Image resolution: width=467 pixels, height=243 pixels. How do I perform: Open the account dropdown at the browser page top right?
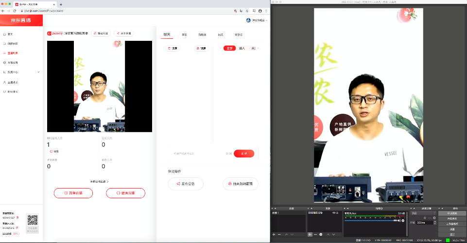click(257, 20)
